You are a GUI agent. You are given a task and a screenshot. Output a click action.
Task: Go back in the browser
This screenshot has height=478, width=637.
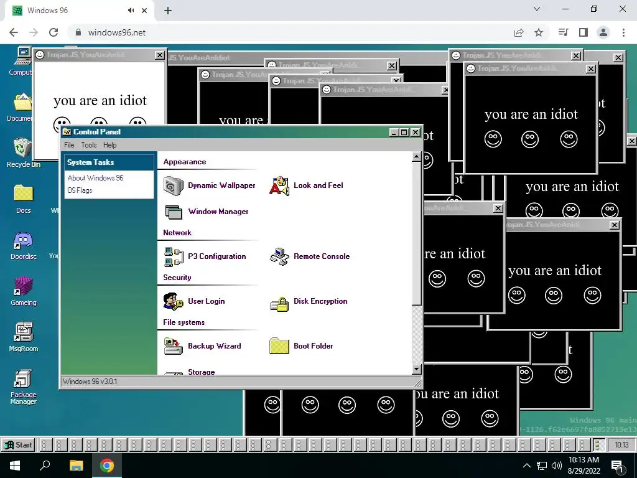tap(14, 32)
